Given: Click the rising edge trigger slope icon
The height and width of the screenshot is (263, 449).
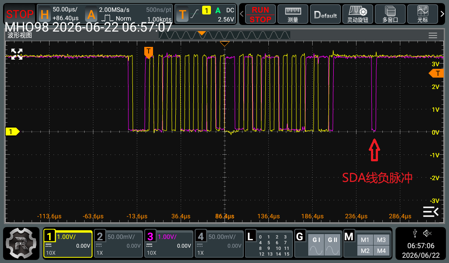Looking at the screenshot, I should [195, 14].
